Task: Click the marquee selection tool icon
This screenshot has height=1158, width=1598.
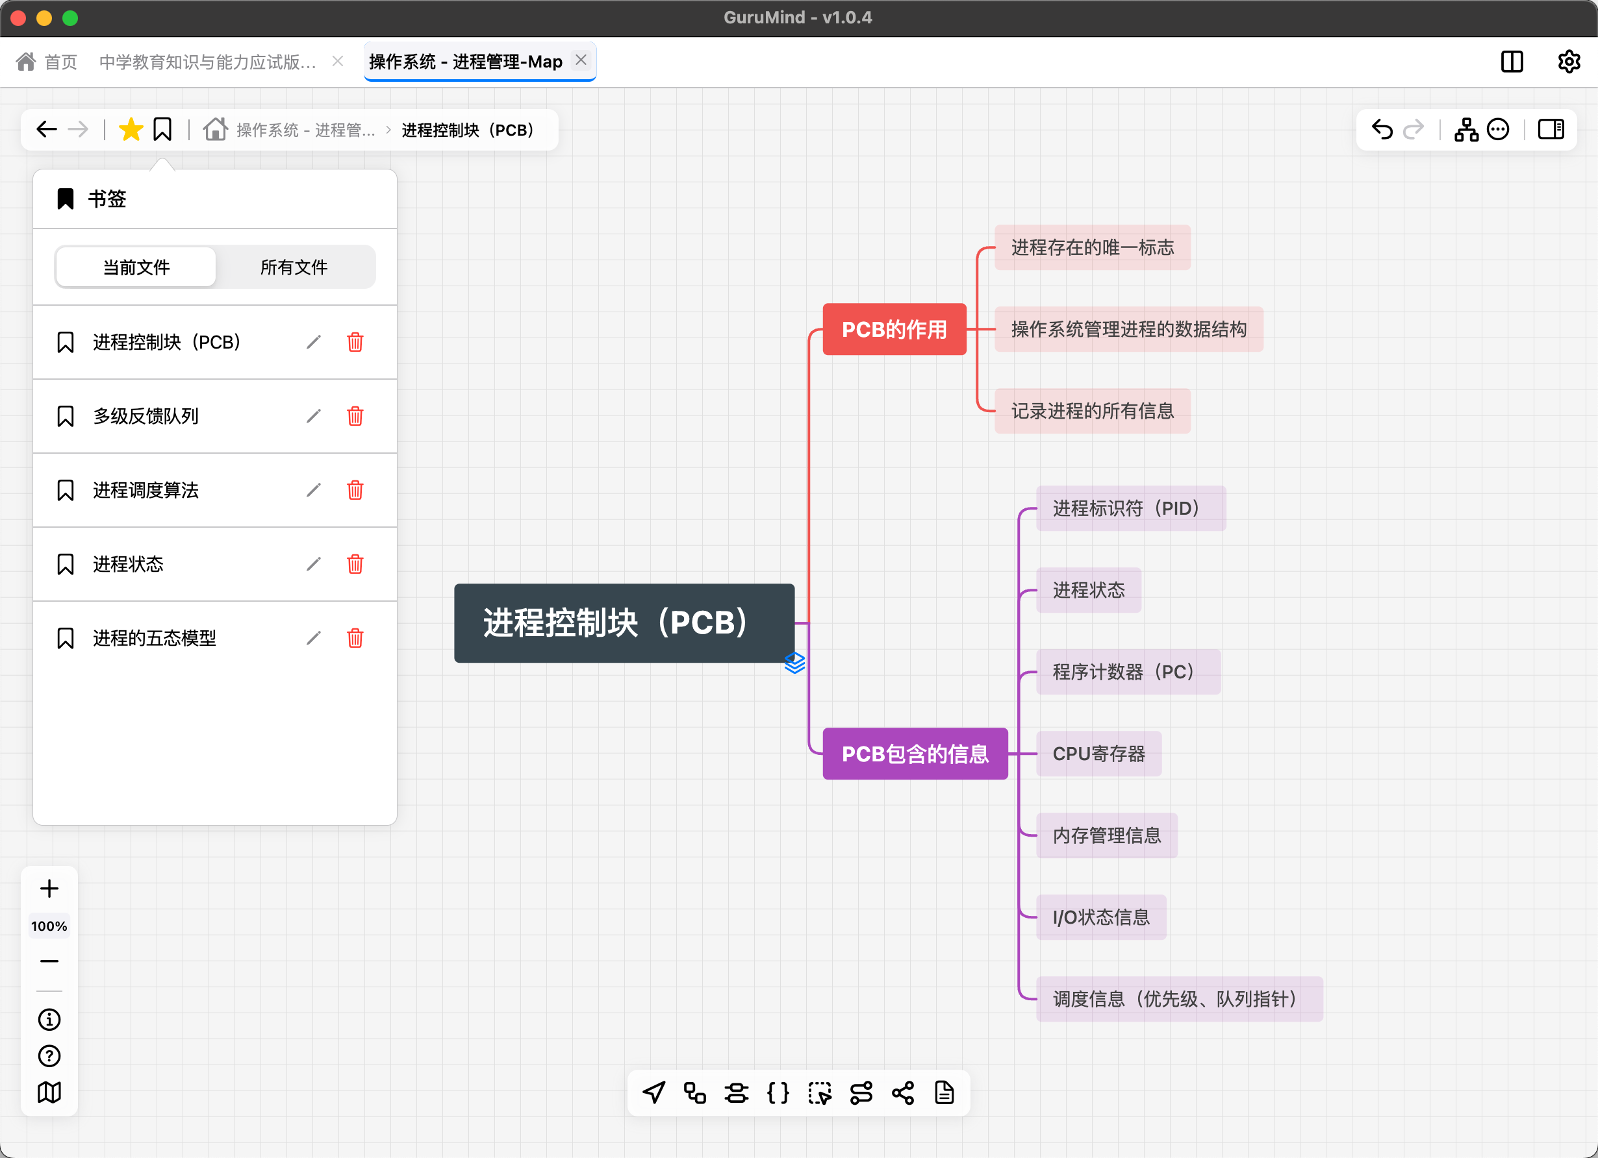Action: coord(819,1093)
